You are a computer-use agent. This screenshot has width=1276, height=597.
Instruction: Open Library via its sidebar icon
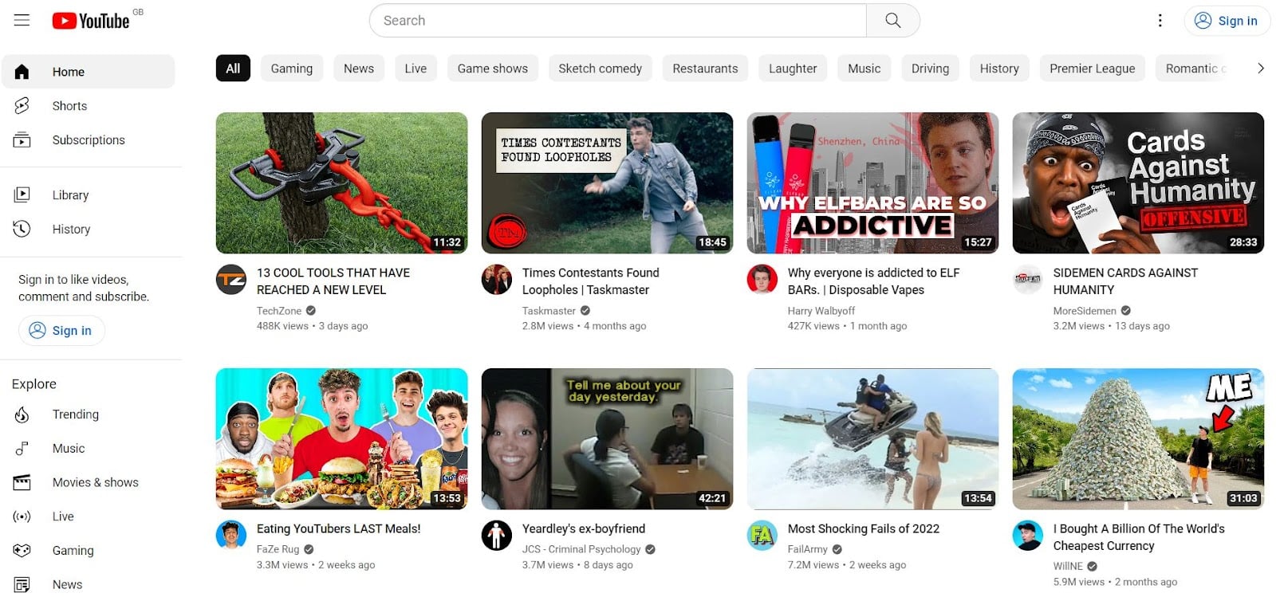22,194
